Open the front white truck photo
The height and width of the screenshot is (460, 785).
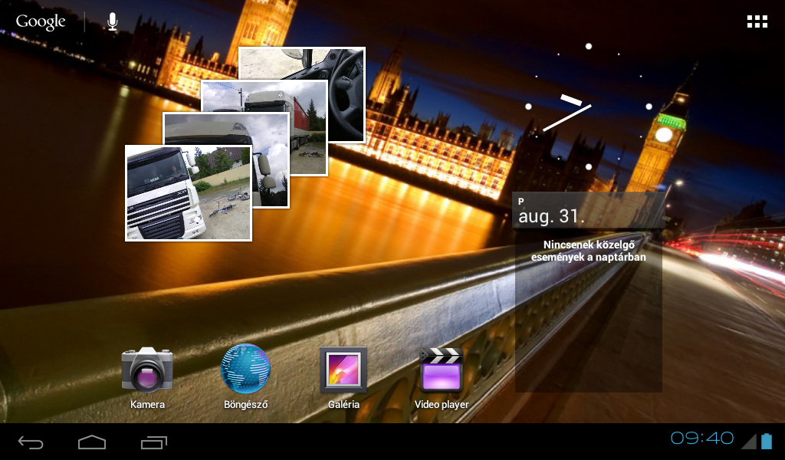click(x=189, y=192)
